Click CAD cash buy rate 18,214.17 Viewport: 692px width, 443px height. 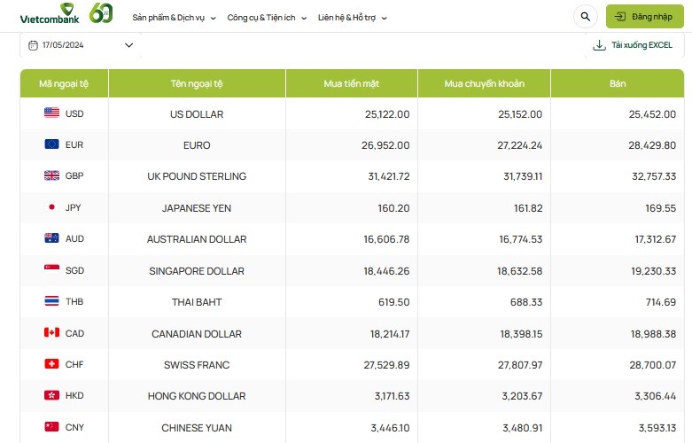390,334
